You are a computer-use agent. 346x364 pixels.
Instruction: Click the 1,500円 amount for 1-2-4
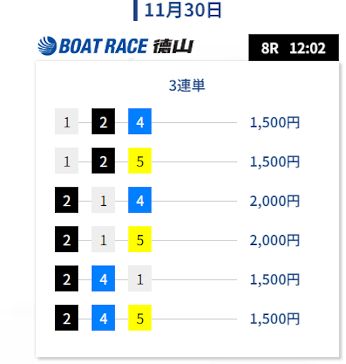pyautogui.click(x=275, y=122)
